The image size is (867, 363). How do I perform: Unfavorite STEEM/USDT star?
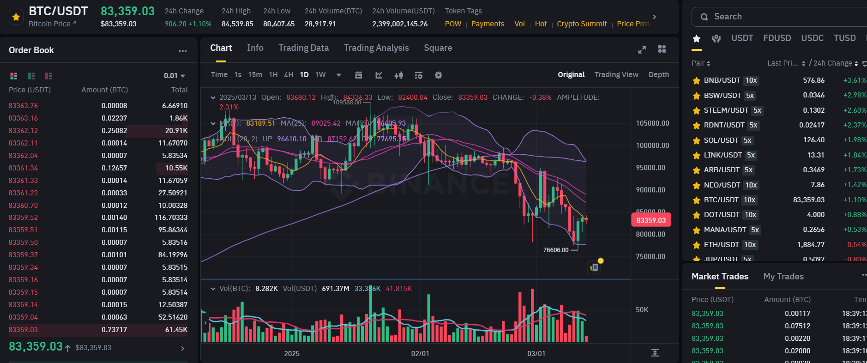[696, 111]
